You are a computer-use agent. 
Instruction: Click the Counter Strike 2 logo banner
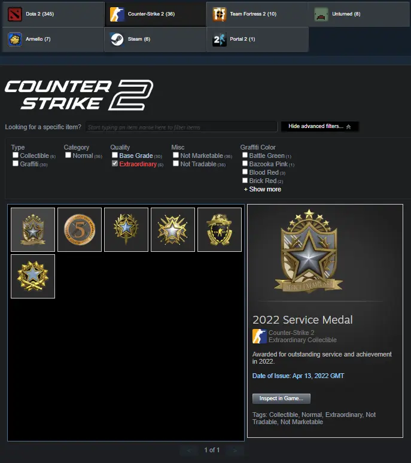pyautogui.click(x=79, y=95)
